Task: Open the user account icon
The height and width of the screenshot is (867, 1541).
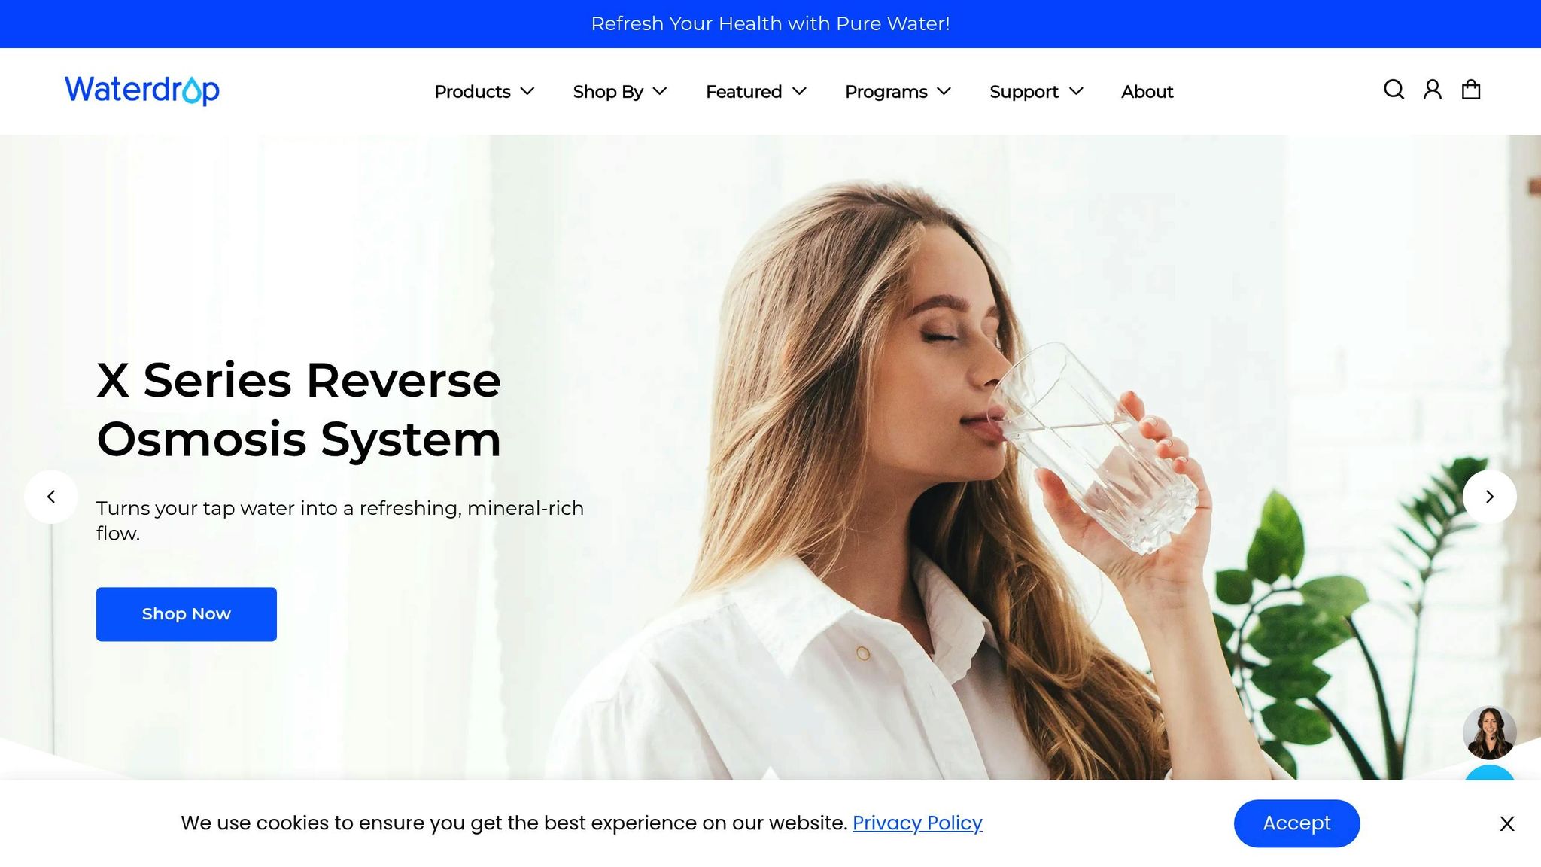Action: coord(1433,90)
